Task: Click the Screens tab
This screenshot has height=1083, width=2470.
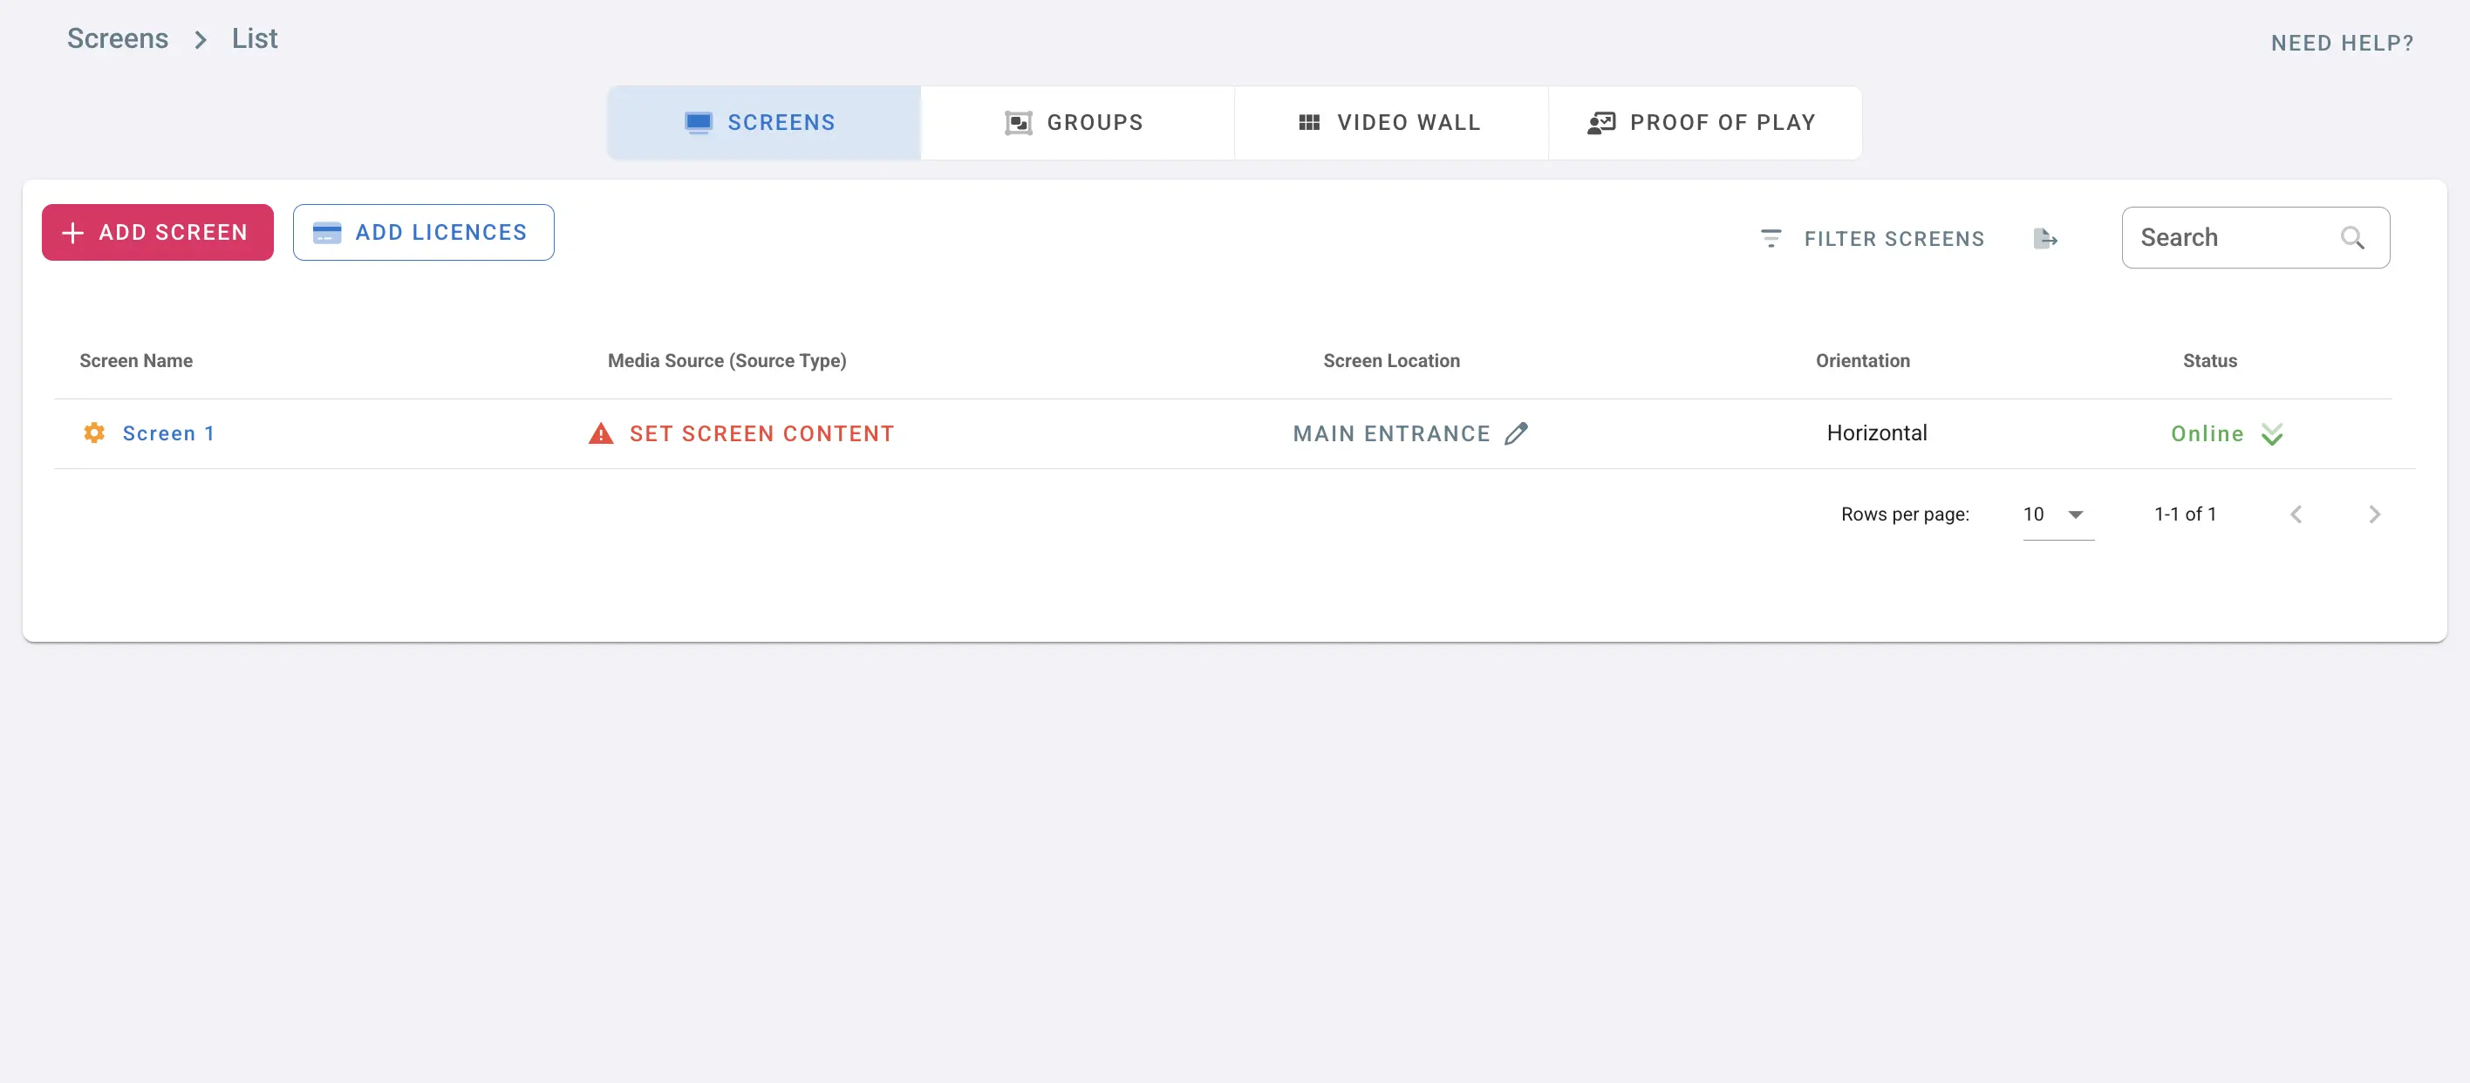Action: [763, 123]
